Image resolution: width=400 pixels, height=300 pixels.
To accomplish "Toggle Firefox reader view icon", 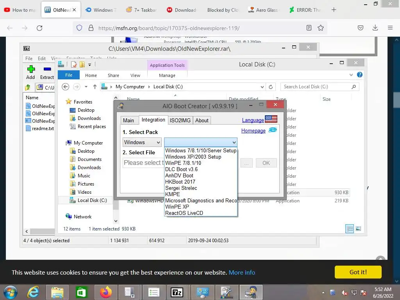I will coord(309,28).
